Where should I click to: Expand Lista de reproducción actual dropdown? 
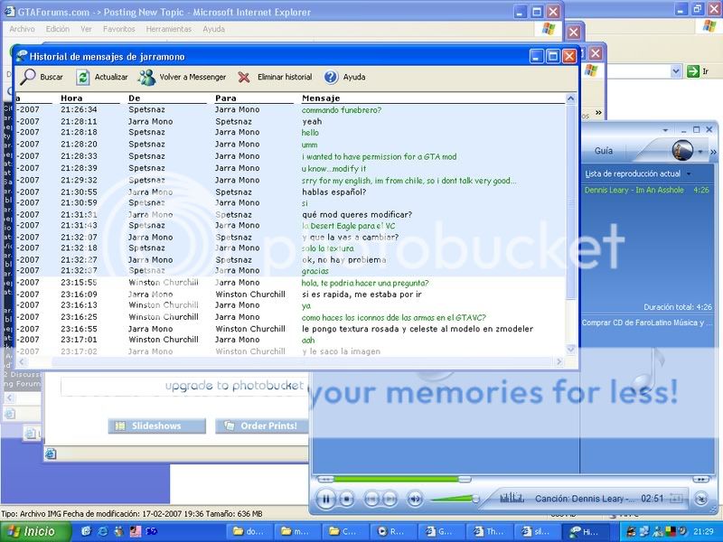pyautogui.click(x=689, y=173)
